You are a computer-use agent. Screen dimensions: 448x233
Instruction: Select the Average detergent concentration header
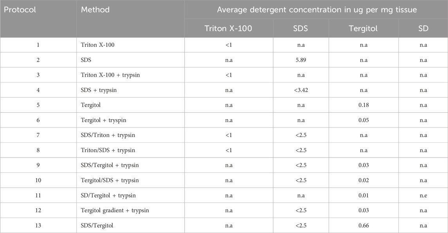316,9
